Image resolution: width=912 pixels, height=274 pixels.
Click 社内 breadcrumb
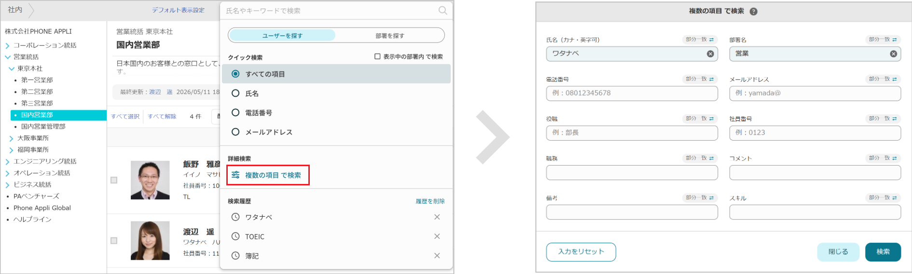click(15, 10)
